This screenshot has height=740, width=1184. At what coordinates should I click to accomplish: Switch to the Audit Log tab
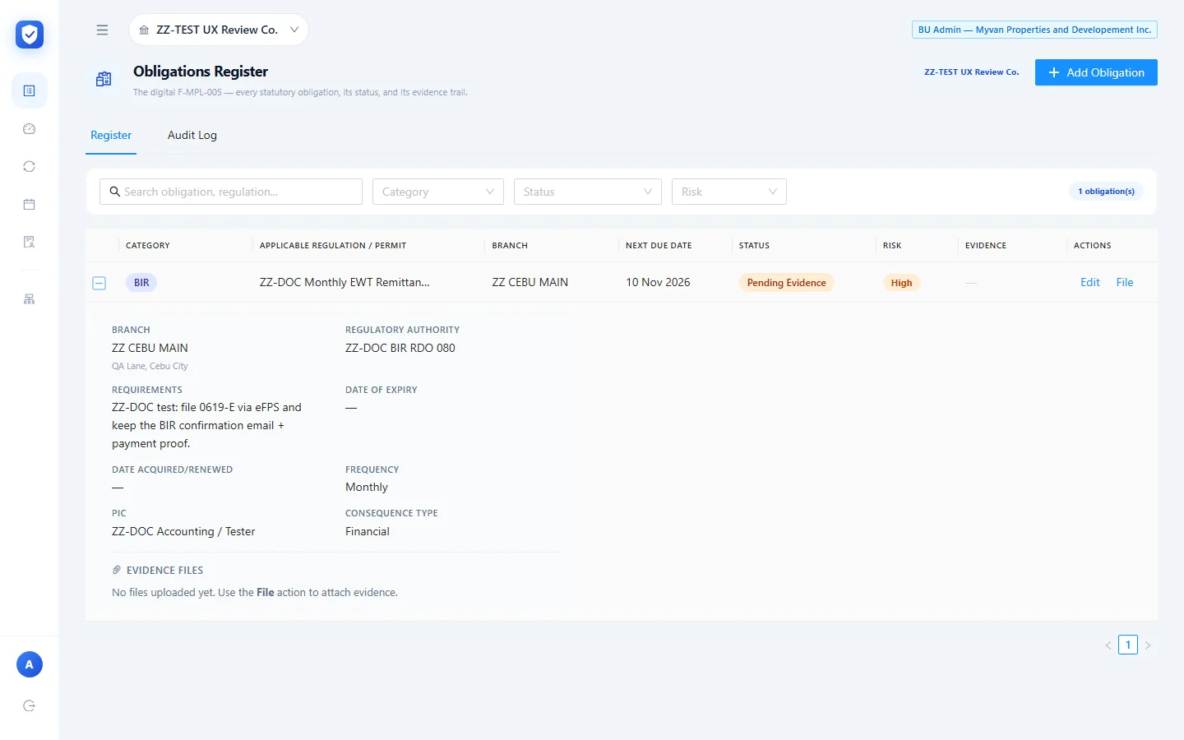192,135
